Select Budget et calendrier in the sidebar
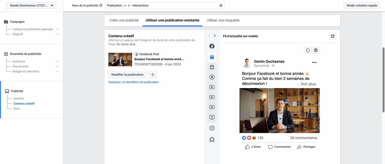Viewport: 385px width, 164px height. point(26,71)
